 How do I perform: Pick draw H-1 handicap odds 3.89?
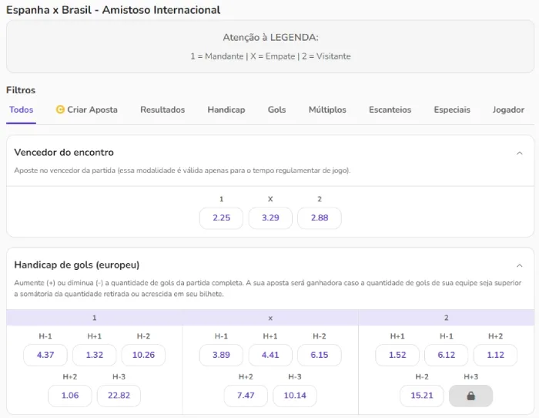click(x=222, y=355)
